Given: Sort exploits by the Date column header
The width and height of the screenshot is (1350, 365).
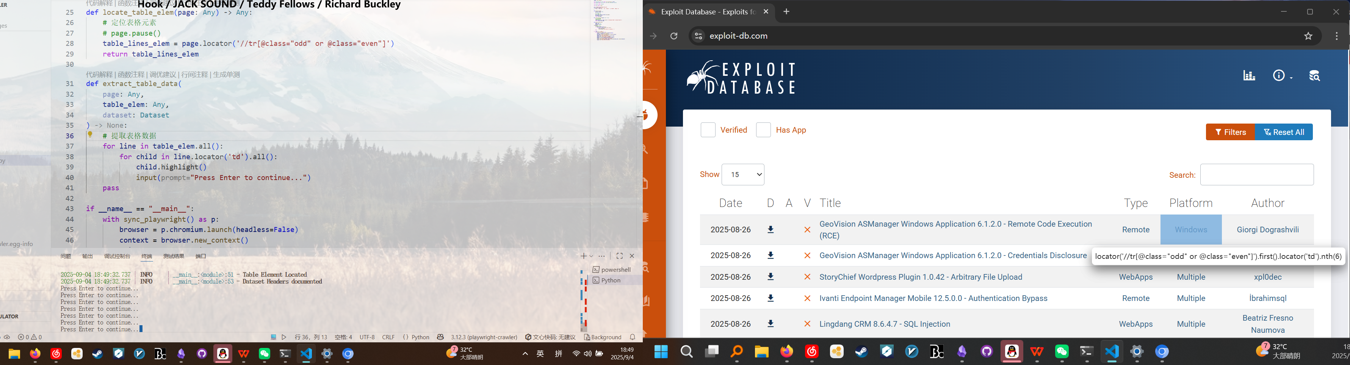Looking at the screenshot, I should click(731, 203).
